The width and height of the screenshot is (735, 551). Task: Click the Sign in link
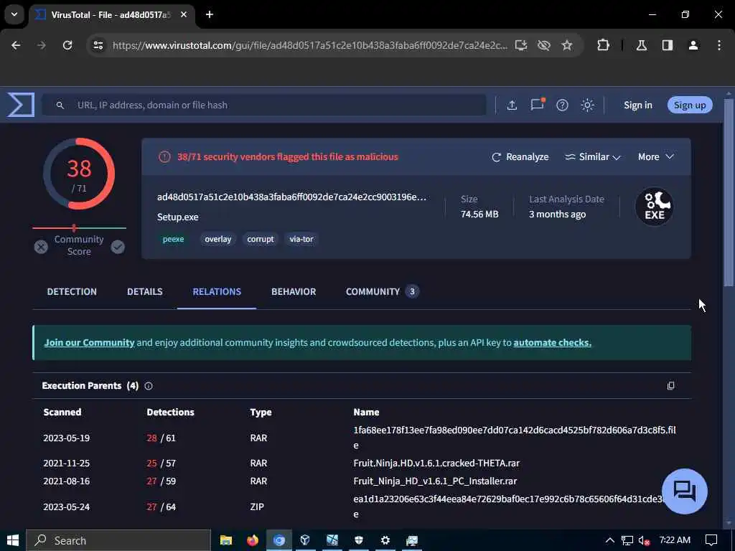tap(637, 105)
